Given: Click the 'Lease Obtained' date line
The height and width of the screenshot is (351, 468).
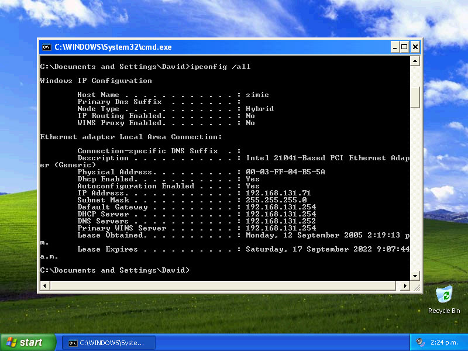Looking at the screenshot, I should 243,235.
